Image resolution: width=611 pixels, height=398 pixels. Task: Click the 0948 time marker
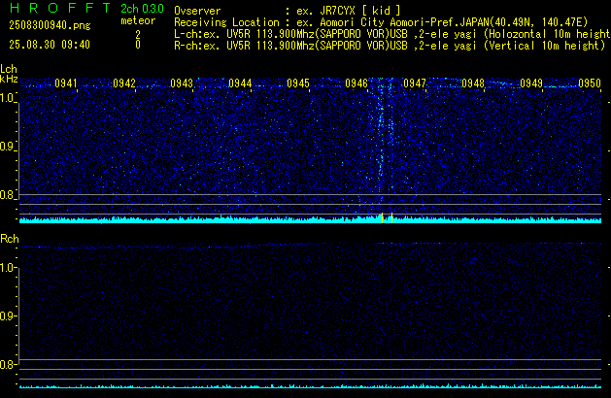pos(473,83)
